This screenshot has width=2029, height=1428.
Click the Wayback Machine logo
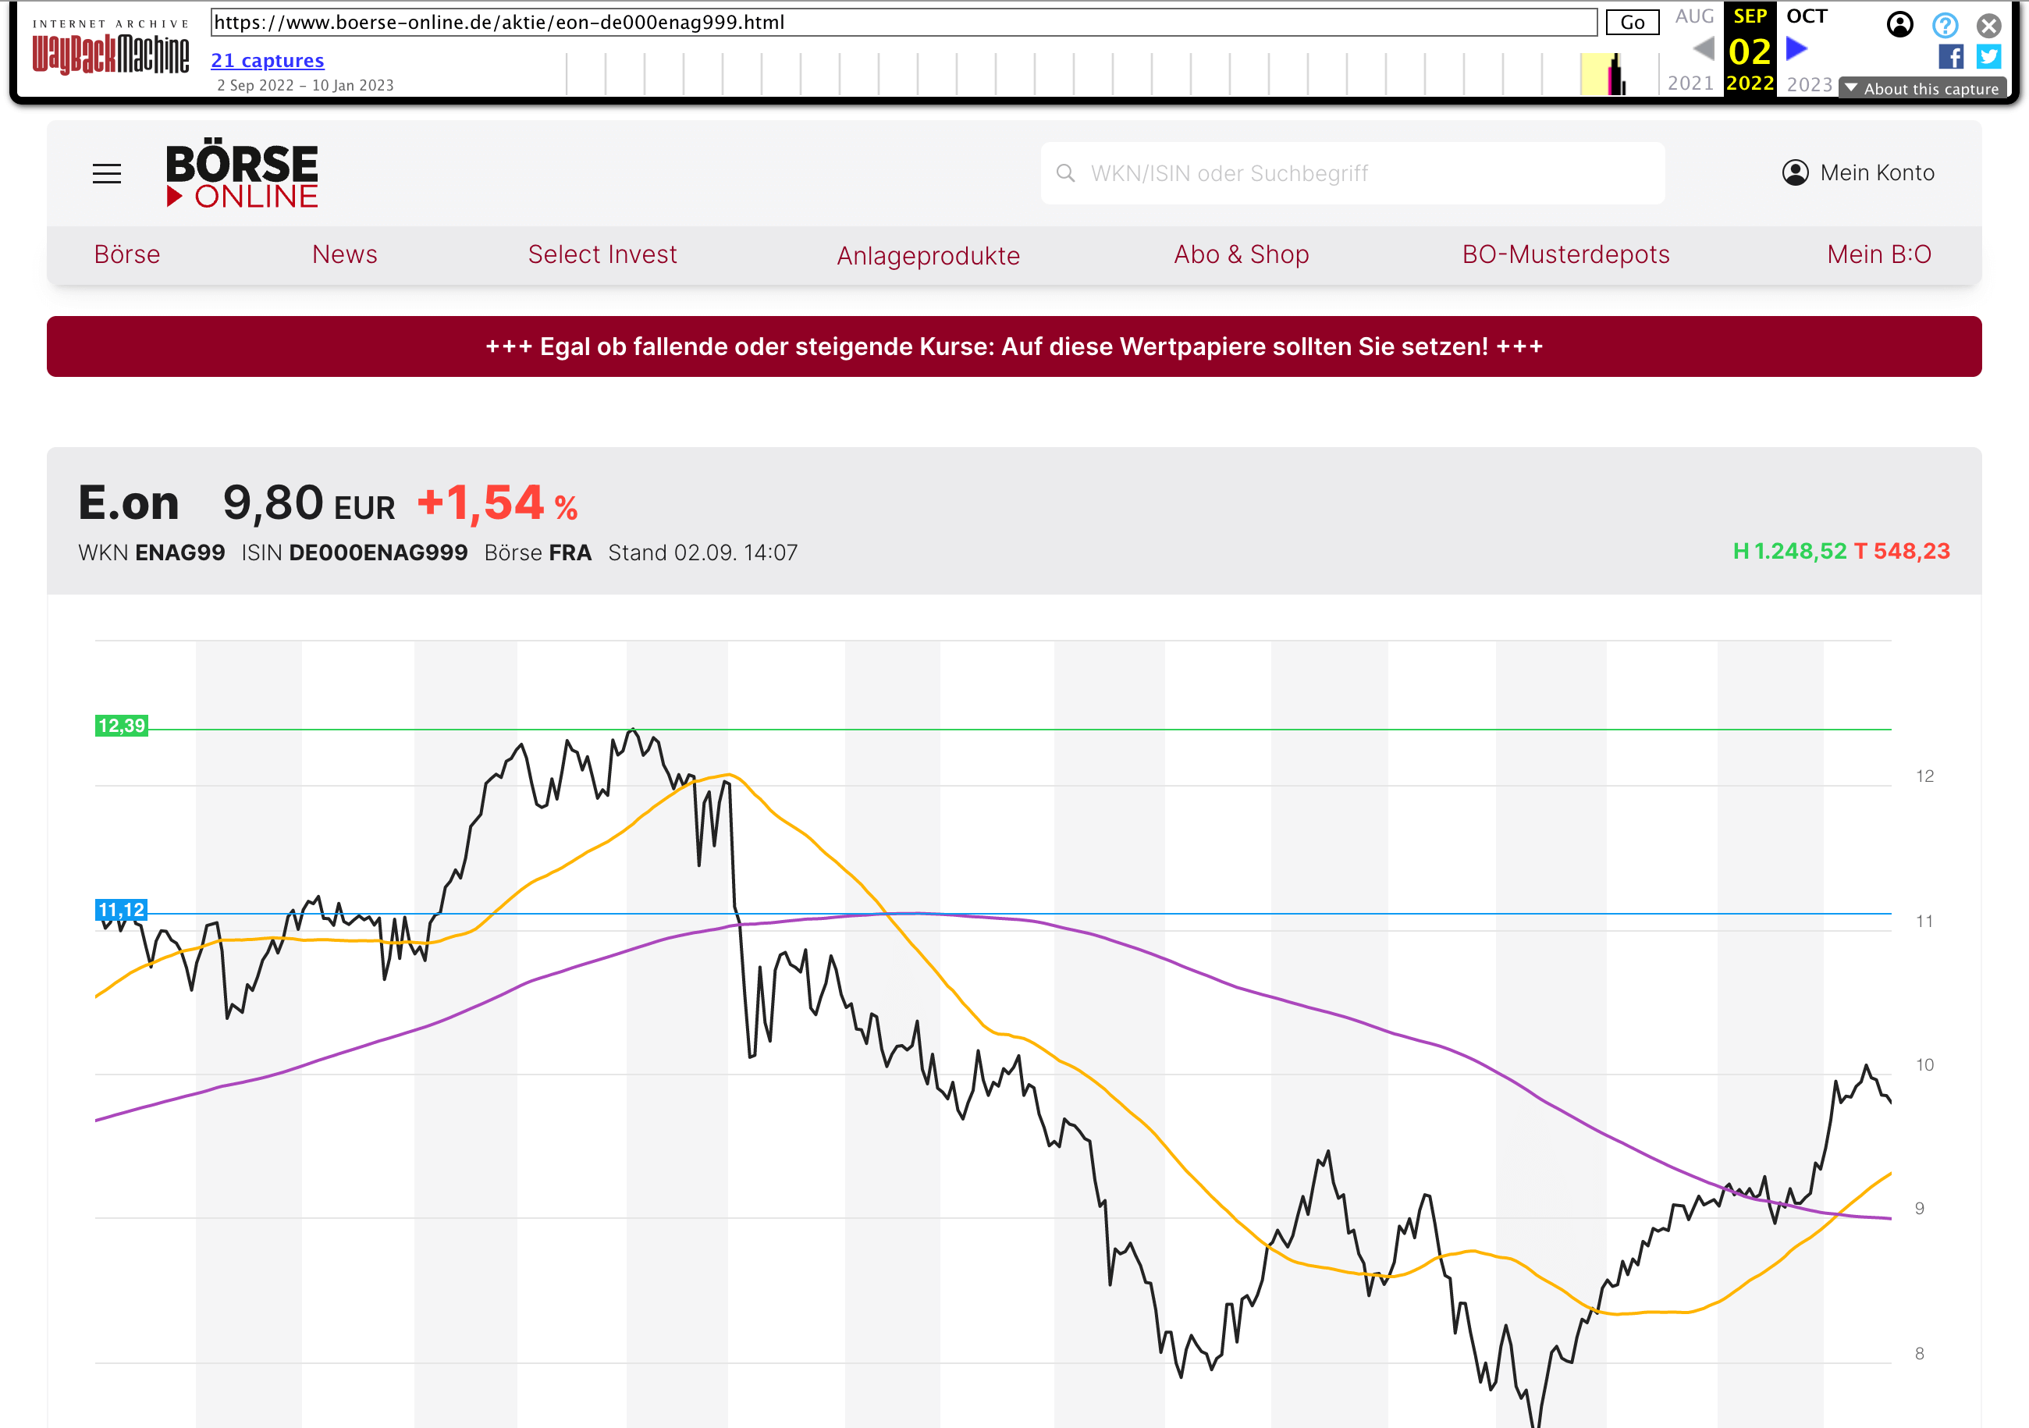tap(111, 52)
